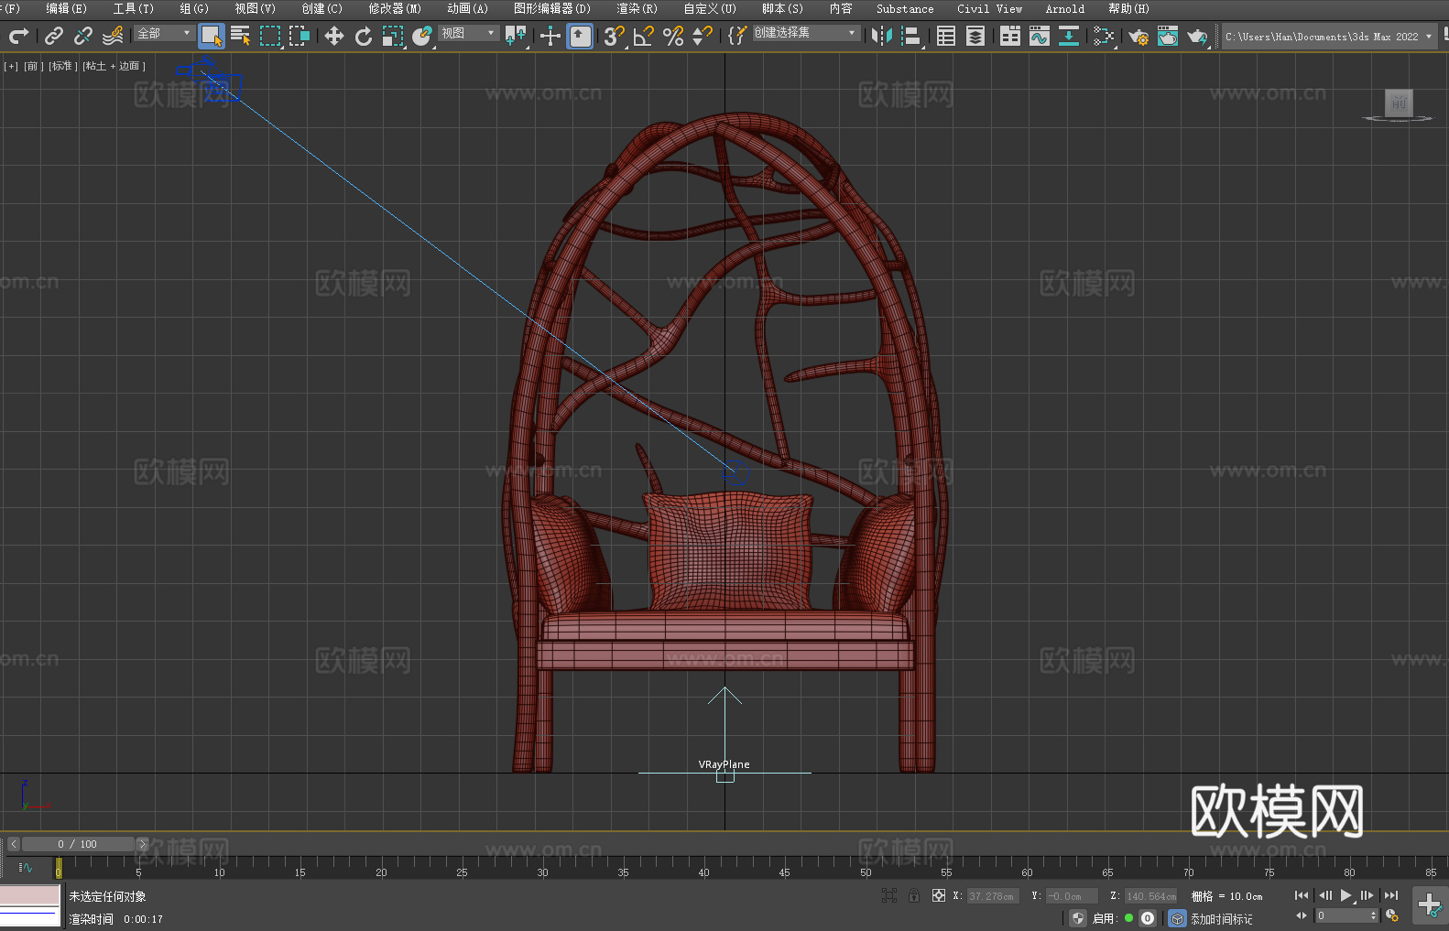
Task: Open Select by Name list icon
Action: tap(241, 36)
